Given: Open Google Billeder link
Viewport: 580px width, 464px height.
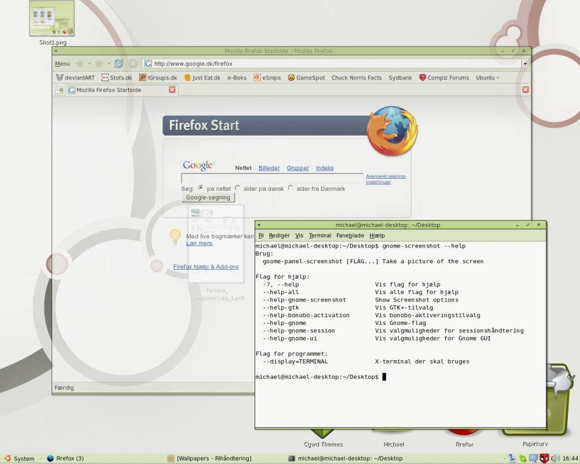Looking at the screenshot, I should 269,168.
